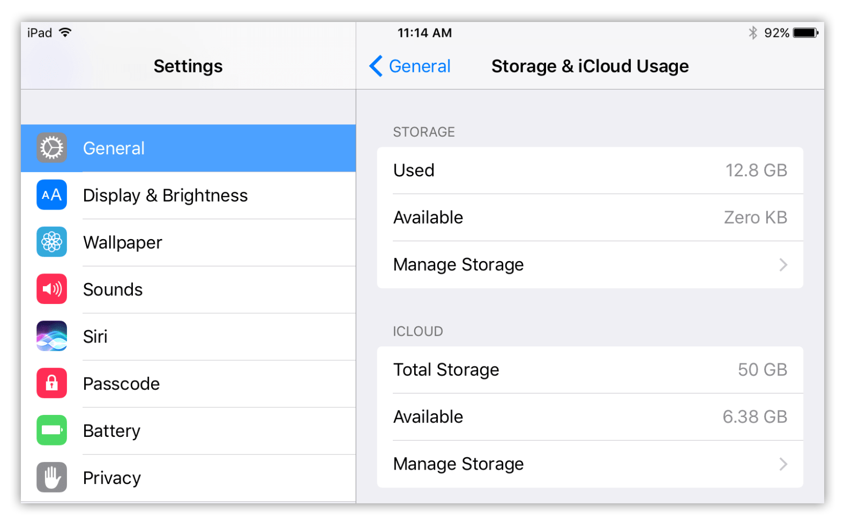Open the Wallpaper settings menu item
Viewport: 844px width, 528px height.
pyautogui.click(x=123, y=243)
